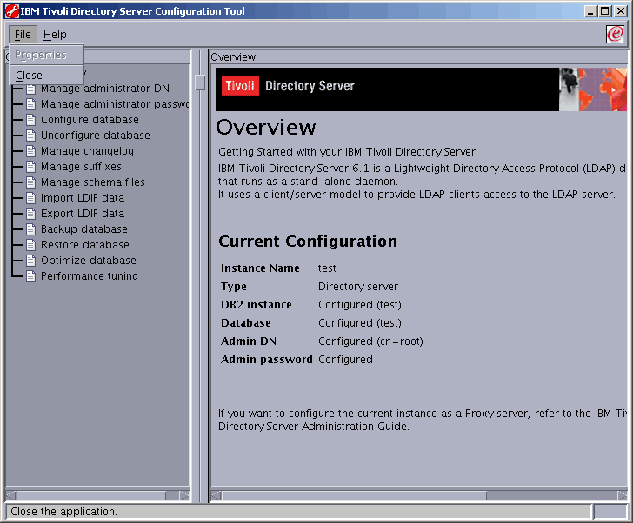Click the IBM e-business logo icon
The image size is (633, 523).
point(615,35)
